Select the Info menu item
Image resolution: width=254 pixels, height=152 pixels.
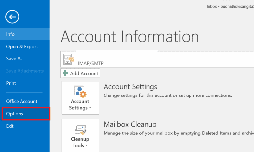click(x=24, y=34)
